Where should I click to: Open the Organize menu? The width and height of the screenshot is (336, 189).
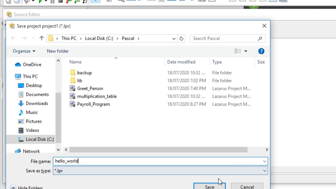pyautogui.click(x=24, y=51)
